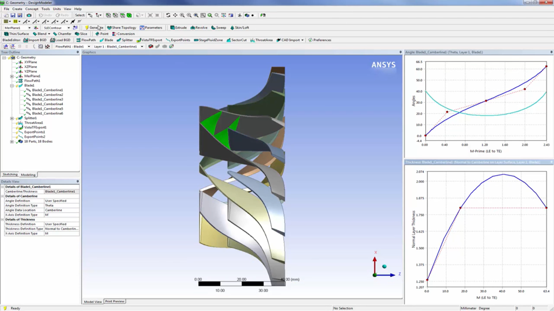Choose the Thin/Surface tool
554x311 pixels.
16,34
